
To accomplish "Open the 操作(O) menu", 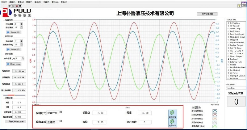I will tap(38, 2).
